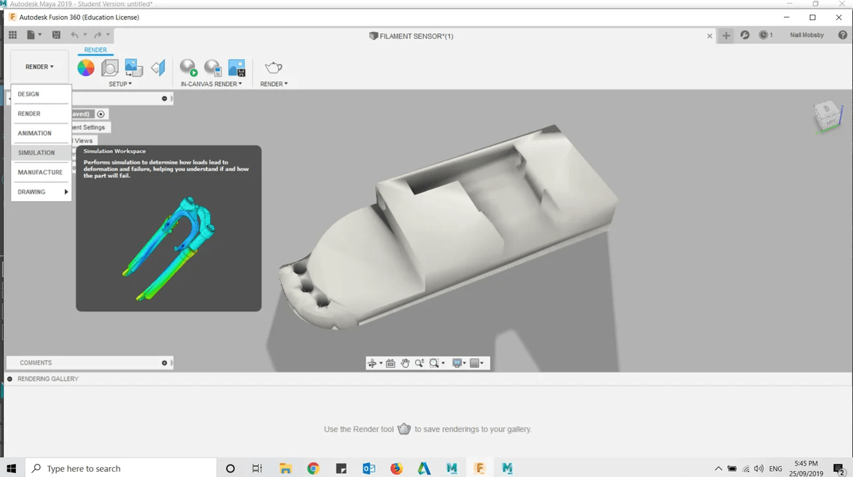Click the COMMENTS panel header
This screenshot has height=477, width=853.
[x=88, y=363]
